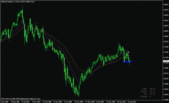The height and width of the screenshot is (103, 169).
Task: Click the 18 Apr 2010 date label
Action: click(x=121, y=102)
